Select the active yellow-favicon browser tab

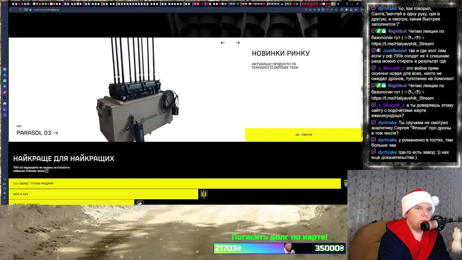tap(333, 4)
